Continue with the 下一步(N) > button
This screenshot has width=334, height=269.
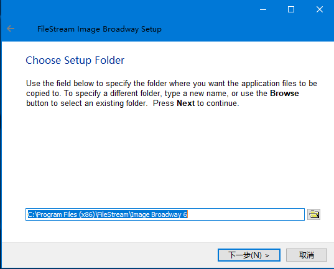(x=249, y=255)
